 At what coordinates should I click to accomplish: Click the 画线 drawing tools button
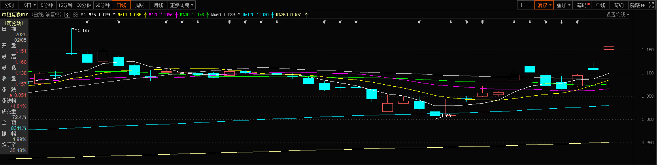click(x=600, y=5)
